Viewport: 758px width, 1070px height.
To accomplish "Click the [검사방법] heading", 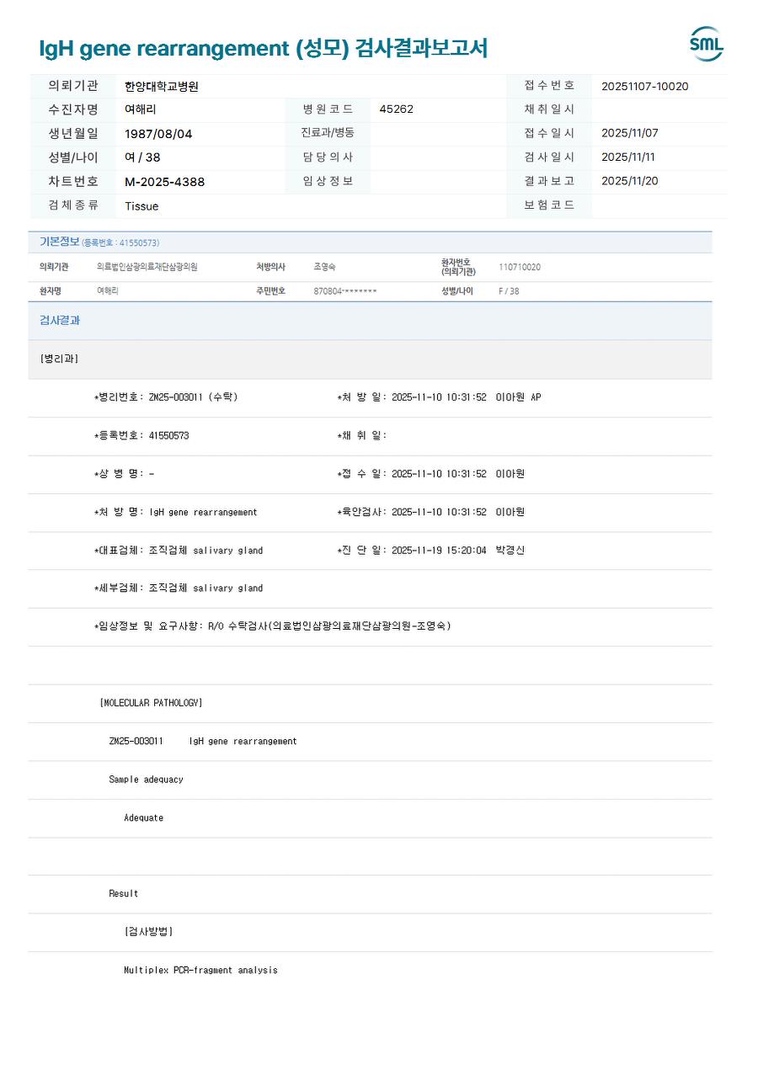I will click(148, 932).
